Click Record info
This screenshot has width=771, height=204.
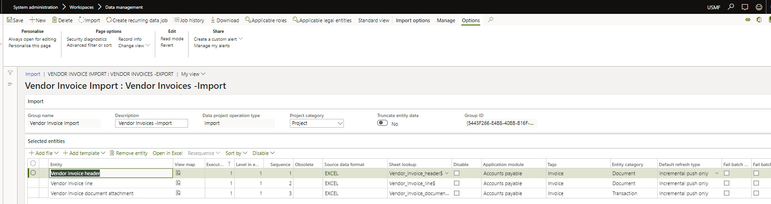tap(130, 39)
